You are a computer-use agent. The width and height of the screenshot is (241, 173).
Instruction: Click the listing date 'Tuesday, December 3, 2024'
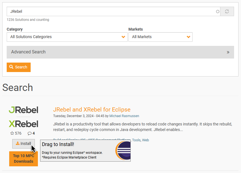(73, 116)
